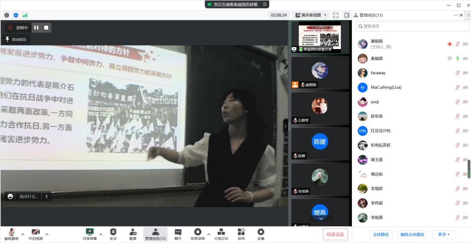Viewport: 471px width, 243px height.
Task: Open video options arrow beside 开启视频
Action: point(47,234)
